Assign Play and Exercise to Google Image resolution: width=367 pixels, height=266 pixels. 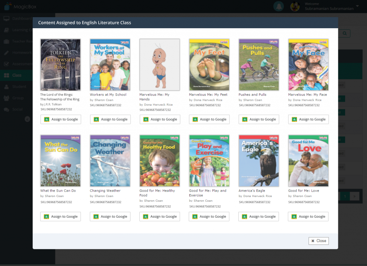coord(209,217)
